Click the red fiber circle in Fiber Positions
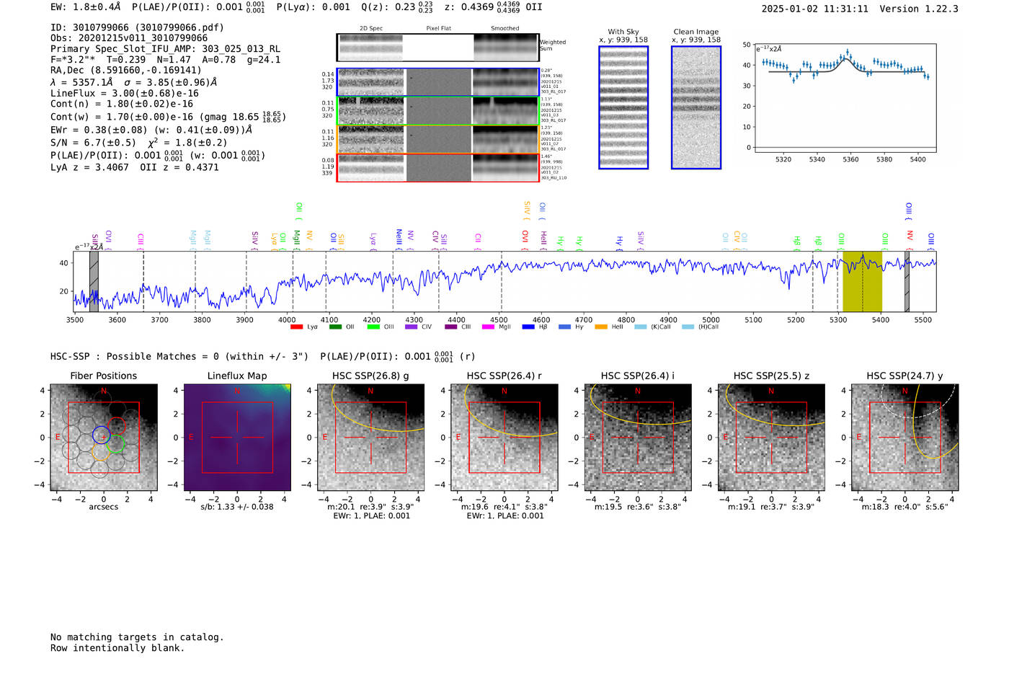This screenshot has height=687, width=1009. tap(116, 425)
